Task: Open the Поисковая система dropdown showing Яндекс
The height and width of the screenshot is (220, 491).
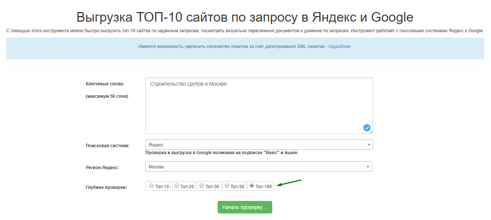Action: tap(259, 145)
